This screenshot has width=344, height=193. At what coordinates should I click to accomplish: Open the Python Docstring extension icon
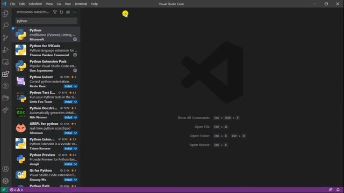21,112
